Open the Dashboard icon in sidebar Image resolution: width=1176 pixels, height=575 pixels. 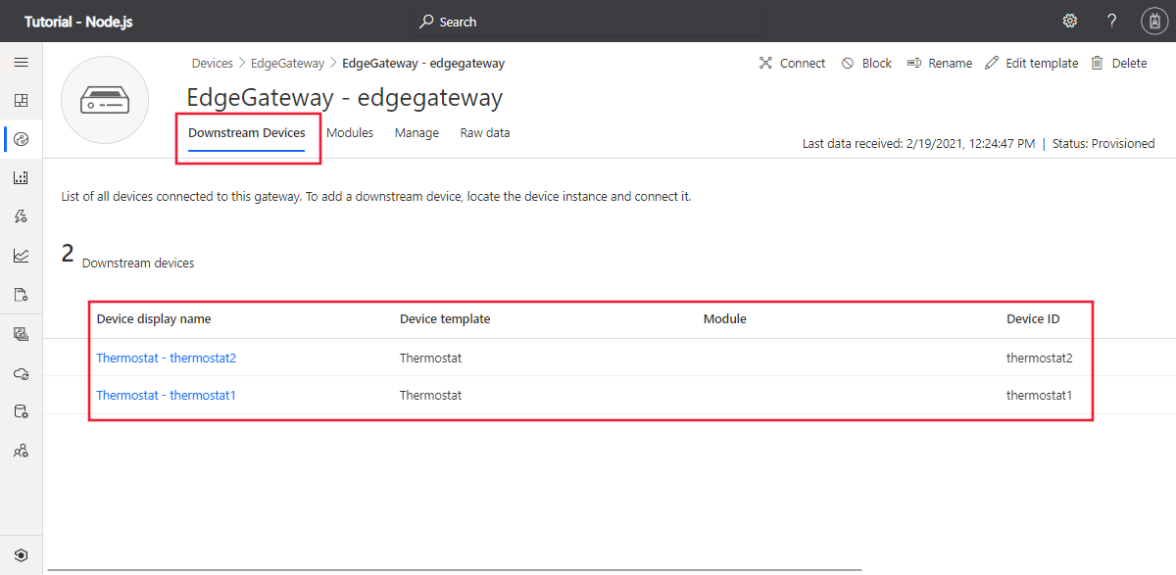click(x=21, y=100)
